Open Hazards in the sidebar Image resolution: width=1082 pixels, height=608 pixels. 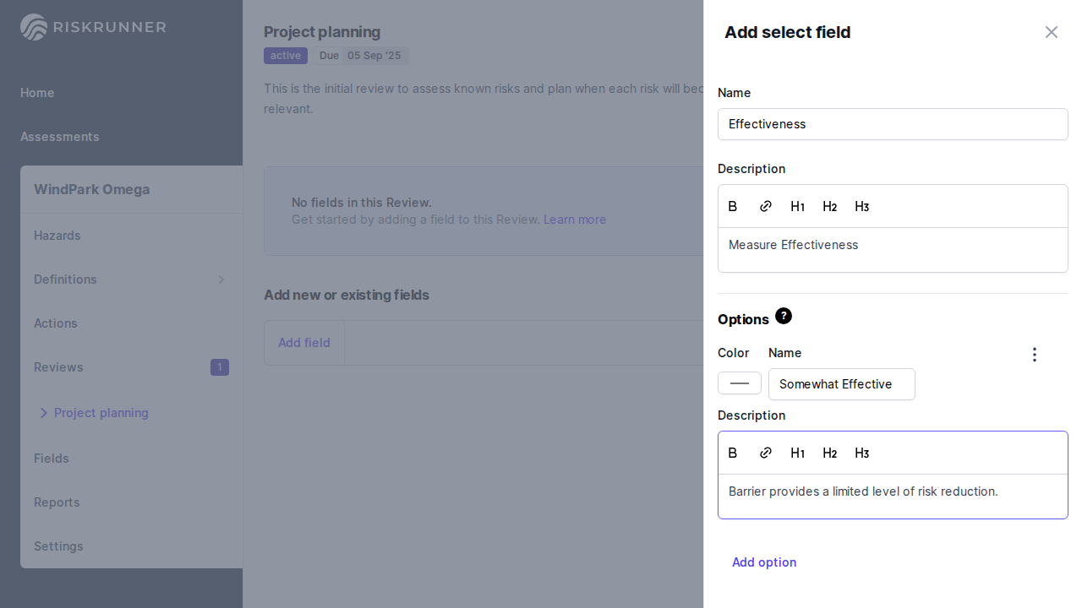coord(57,236)
